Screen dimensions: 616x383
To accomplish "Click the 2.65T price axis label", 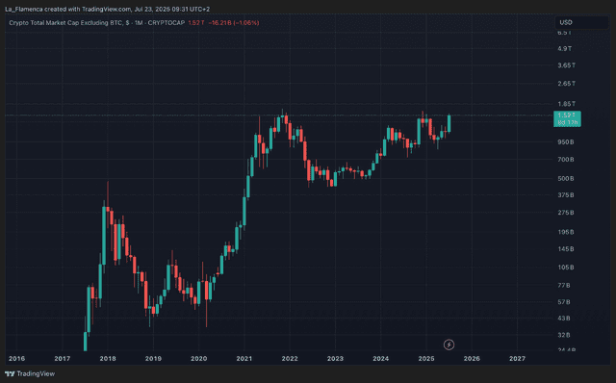I will 567,84.
